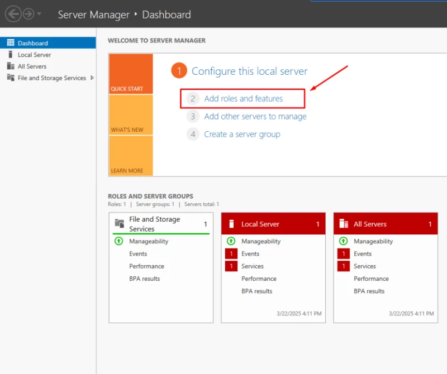Image resolution: width=447 pixels, height=374 pixels.
Task: Click the Server Manager breadcrumb title
Action: pyautogui.click(x=93, y=15)
